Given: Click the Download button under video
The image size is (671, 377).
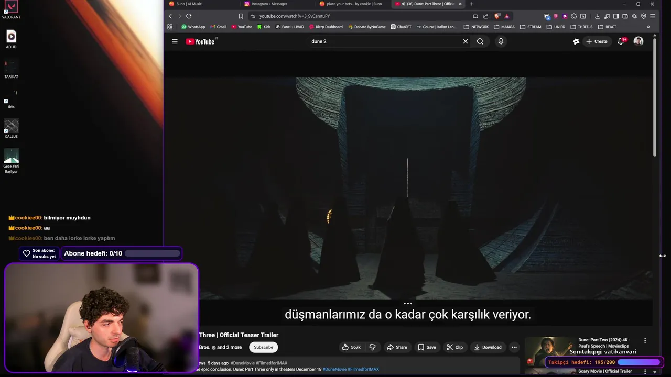Looking at the screenshot, I should point(488,347).
